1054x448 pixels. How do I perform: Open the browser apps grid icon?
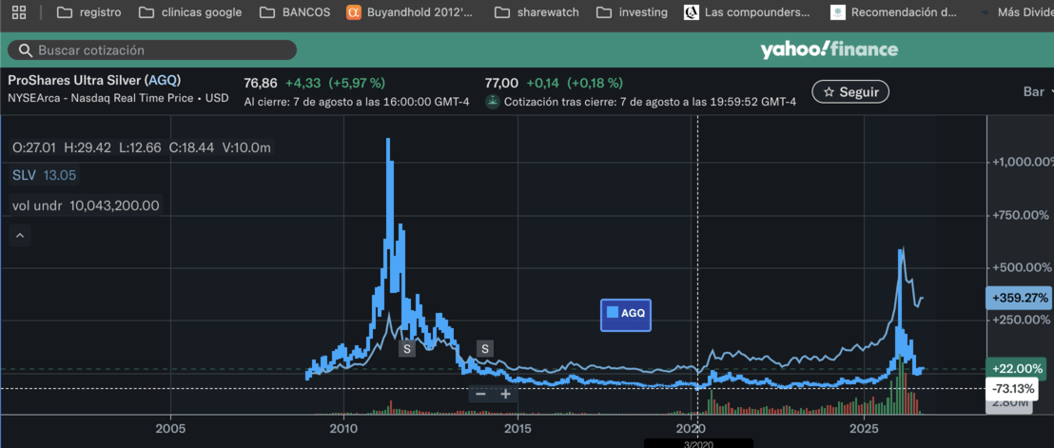[19, 12]
